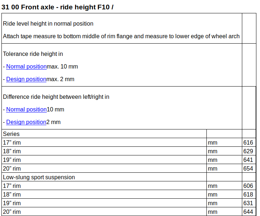Open Normal position link under Tolerance ride height
This screenshot has height=216, width=260.
click(26, 67)
